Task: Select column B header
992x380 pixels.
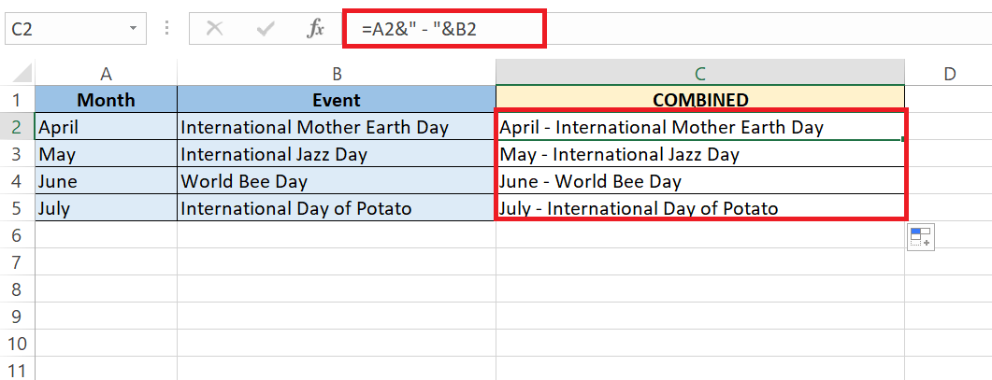Action: (x=337, y=74)
